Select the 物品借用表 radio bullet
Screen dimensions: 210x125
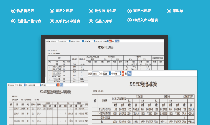pos(13,11)
